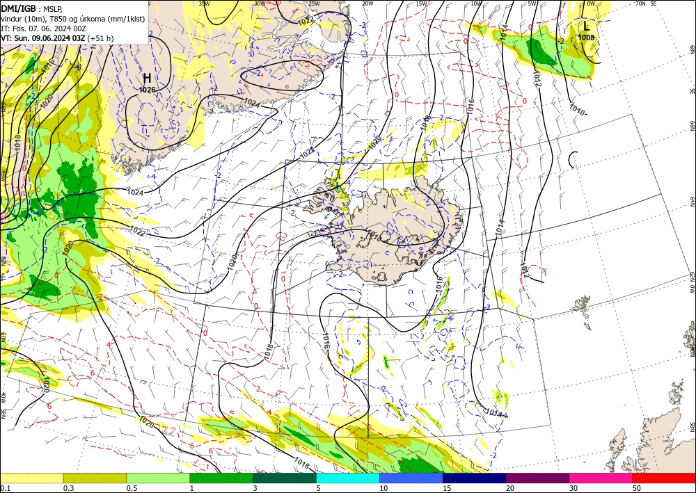Click the legend value 30
Viewport: 696px width, 493px height.
tap(574, 488)
